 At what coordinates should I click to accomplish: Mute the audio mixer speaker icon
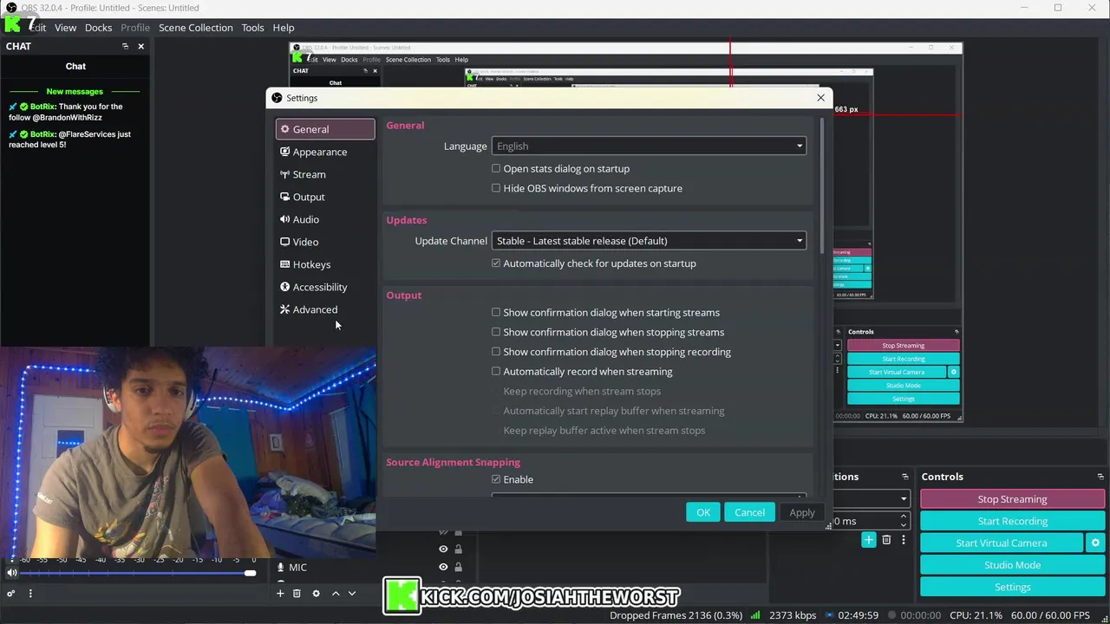pos(12,573)
